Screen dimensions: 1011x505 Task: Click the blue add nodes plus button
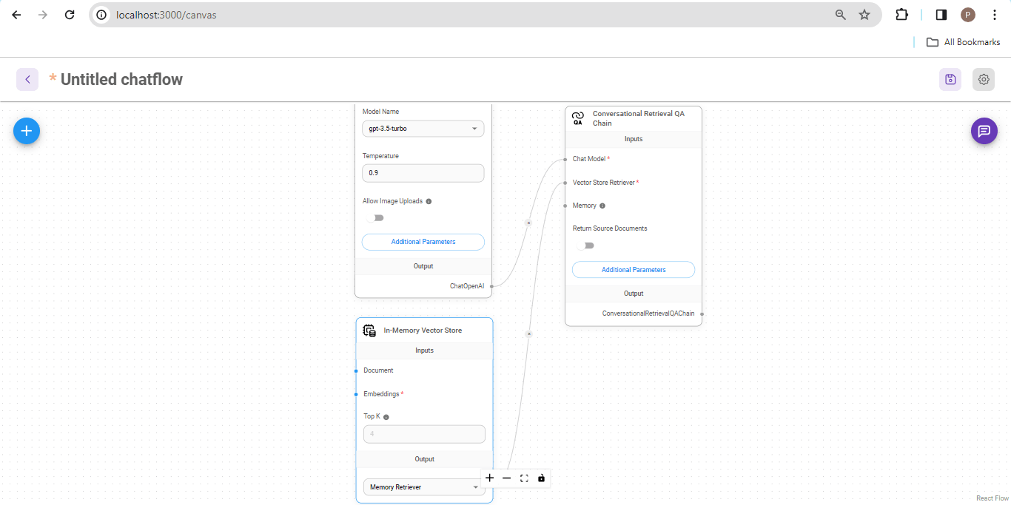point(27,131)
